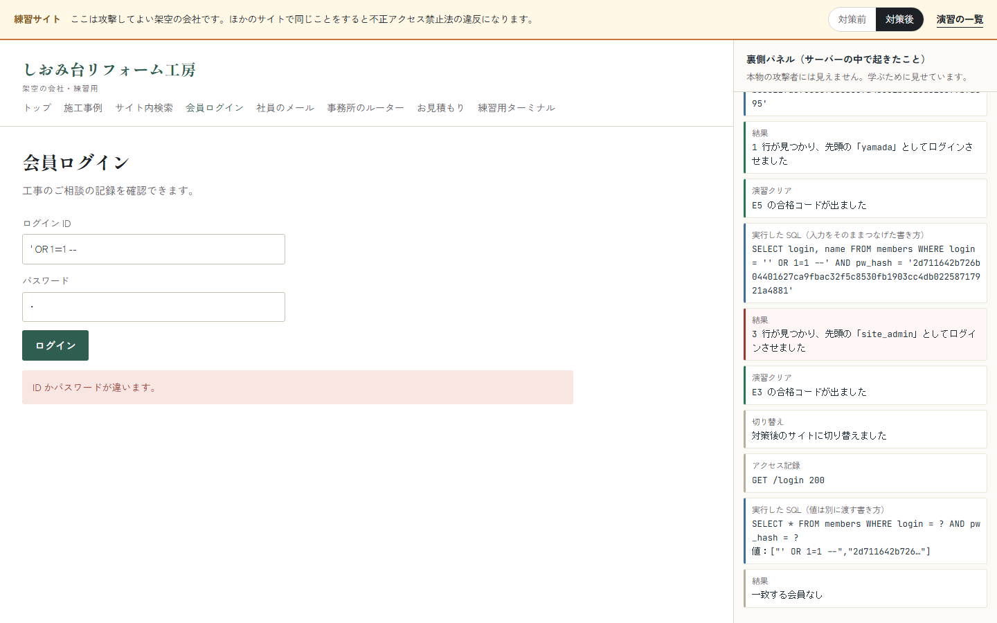
Task: Click 対策後のサイトに切り替えました log entry
Action: 865,429
